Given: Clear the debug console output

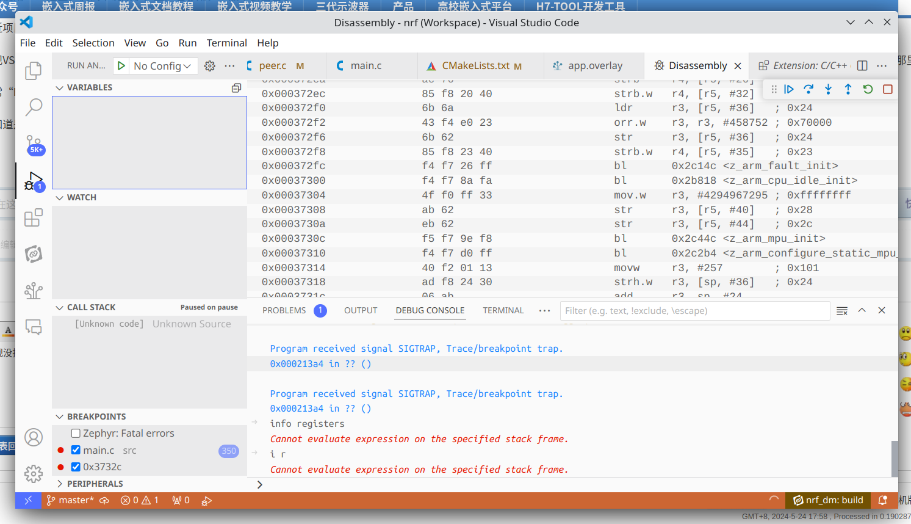Looking at the screenshot, I should 842,311.
